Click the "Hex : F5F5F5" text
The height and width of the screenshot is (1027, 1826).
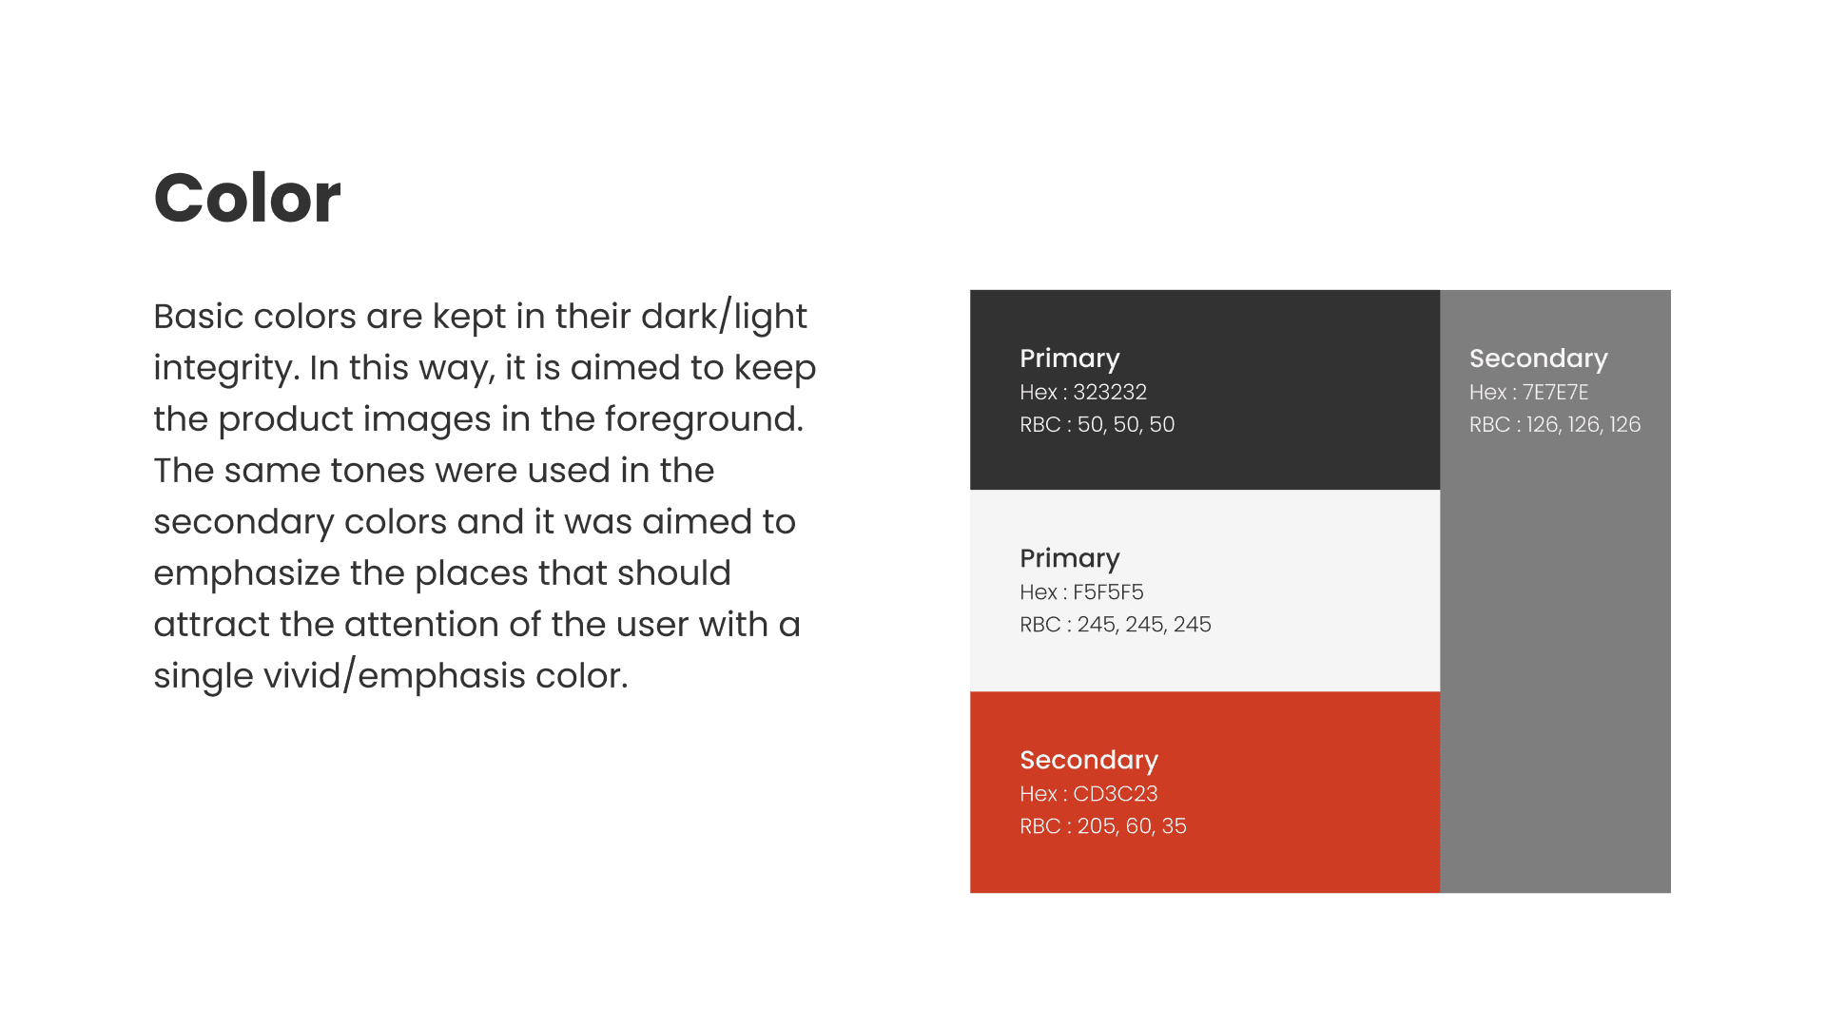click(1081, 591)
